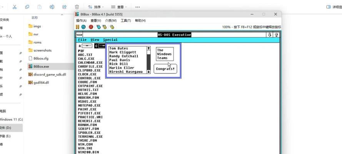
Task: Click the red power icon in 86Box
Action: (x=91, y=27)
